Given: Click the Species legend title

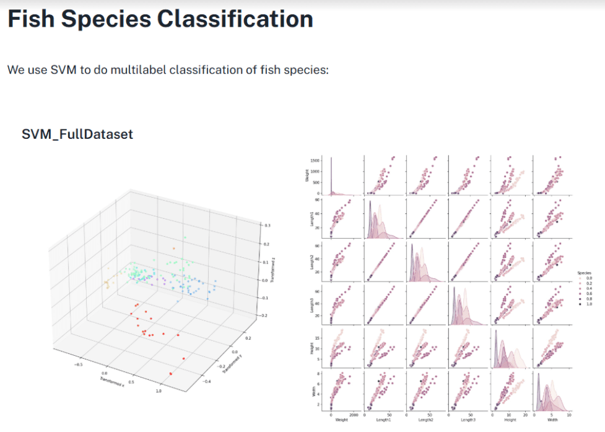Looking at the screenshot, I should pyautogui.click(x=586, y=273).
